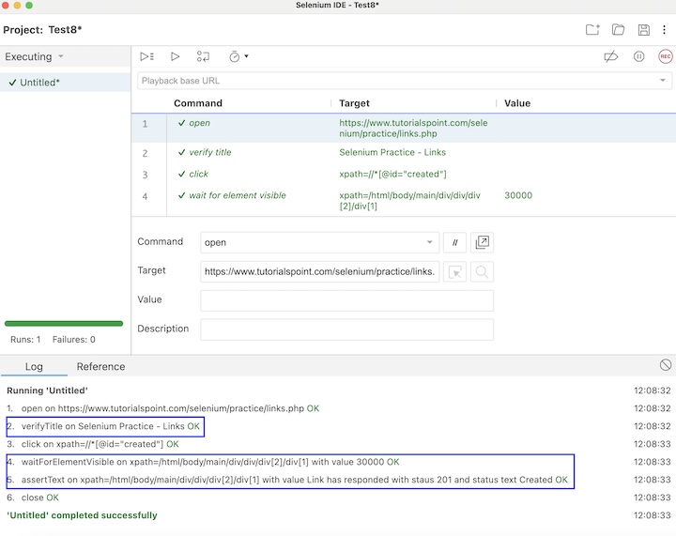Toggle comment on the command with // button
Screen dimensions: 676x536
(454, 242)
